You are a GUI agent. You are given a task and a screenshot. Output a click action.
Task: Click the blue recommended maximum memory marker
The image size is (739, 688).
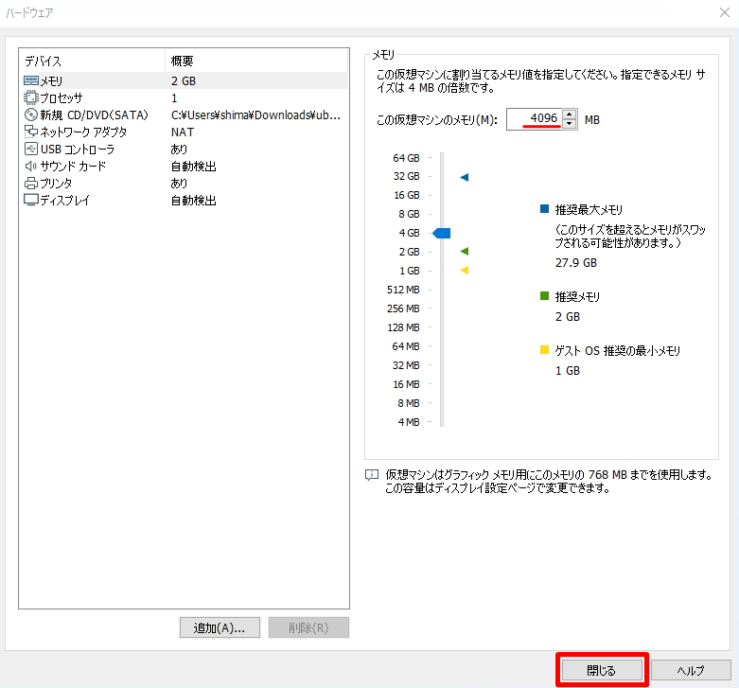pyautogui.click(x=465, y=177)
